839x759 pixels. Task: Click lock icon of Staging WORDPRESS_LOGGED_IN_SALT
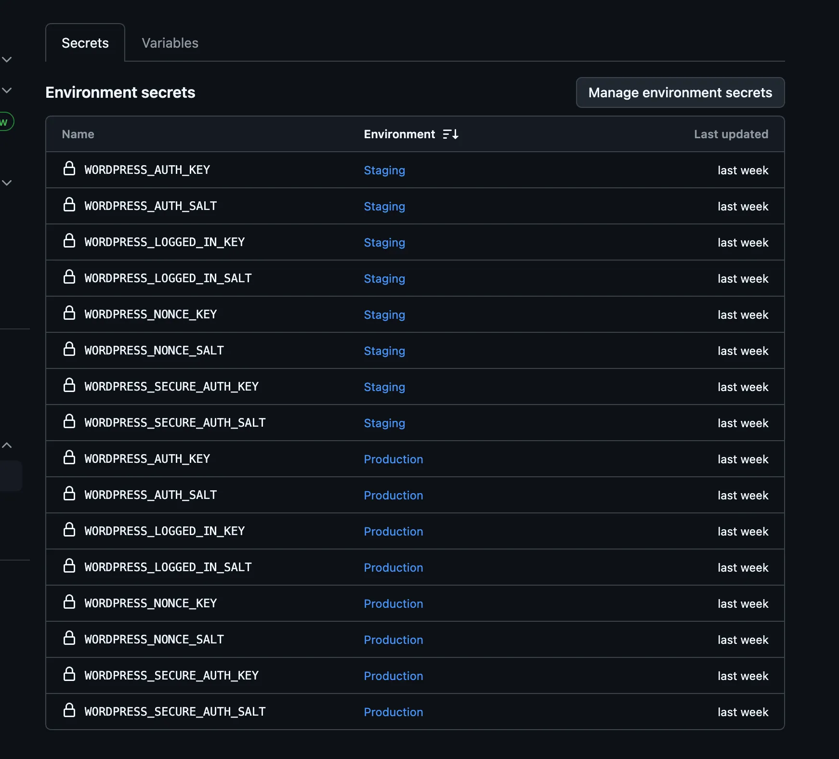tap(69, 277)
